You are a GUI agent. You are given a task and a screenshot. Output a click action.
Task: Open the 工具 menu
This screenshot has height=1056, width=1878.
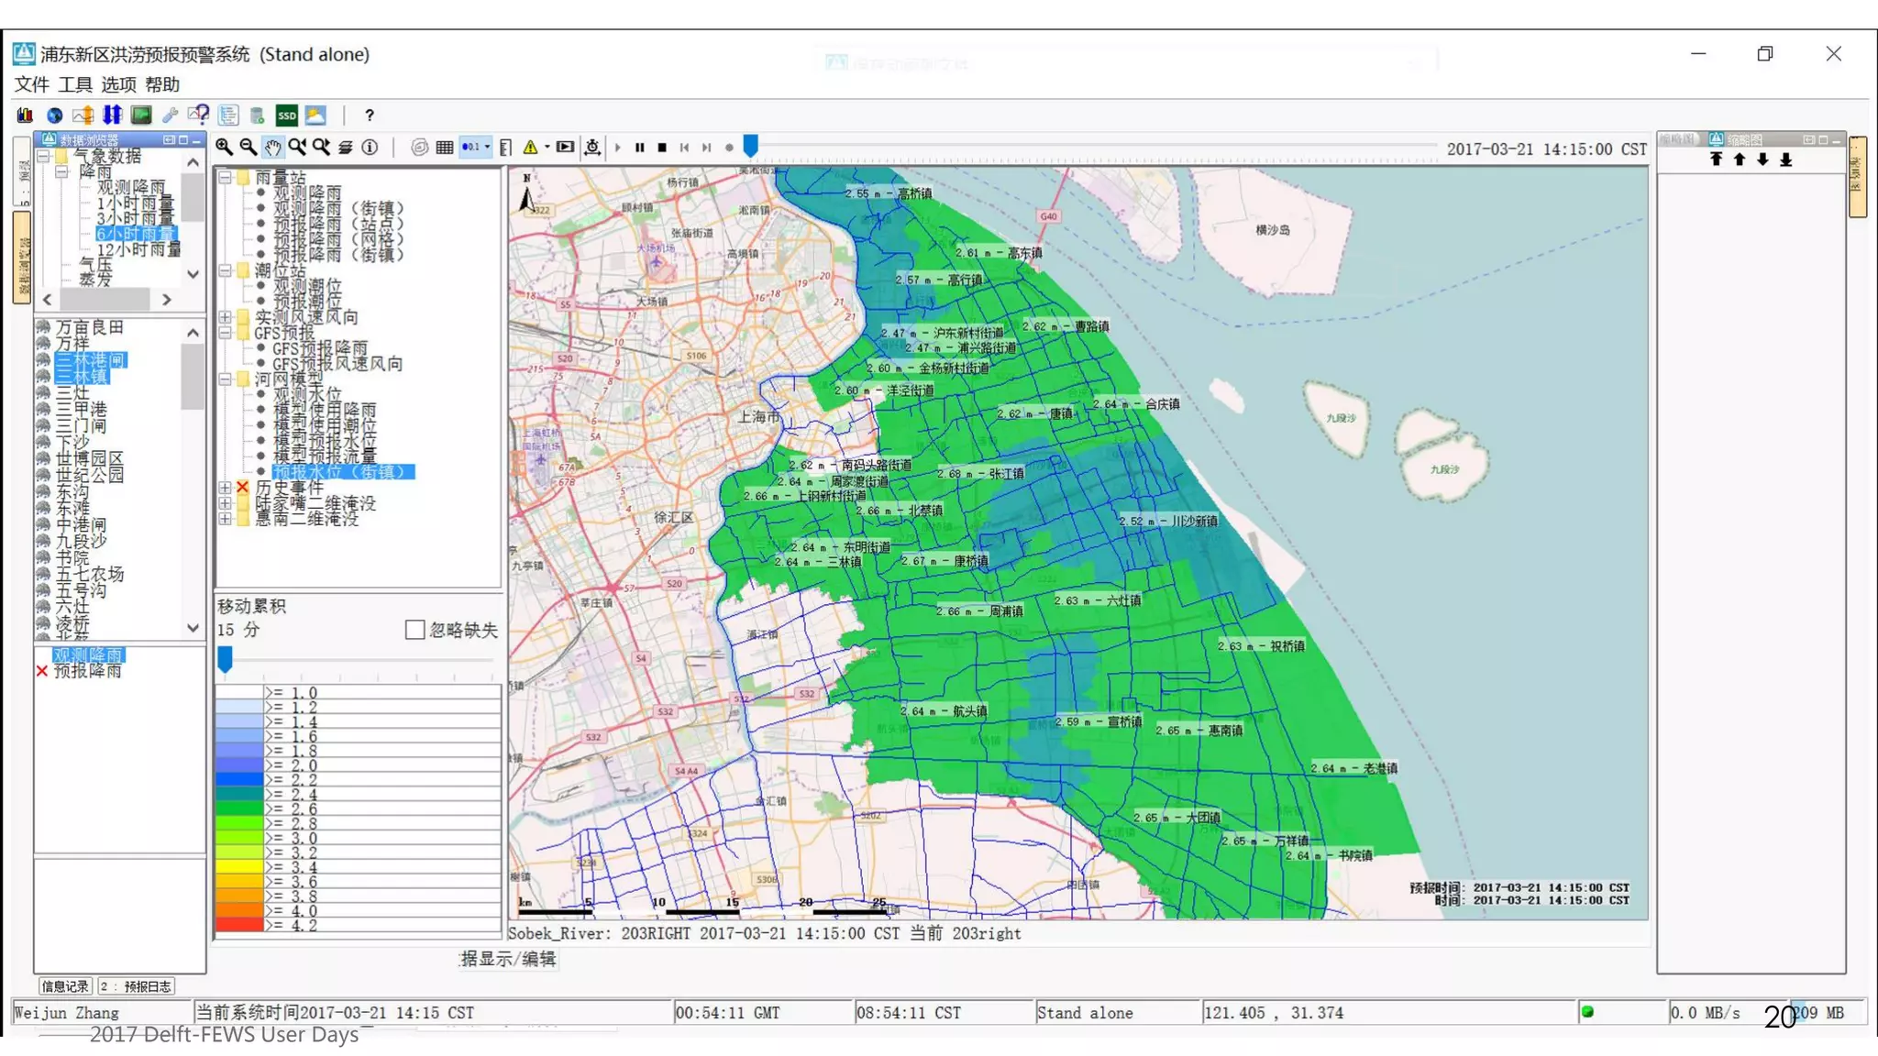click(x=74, y=84)
